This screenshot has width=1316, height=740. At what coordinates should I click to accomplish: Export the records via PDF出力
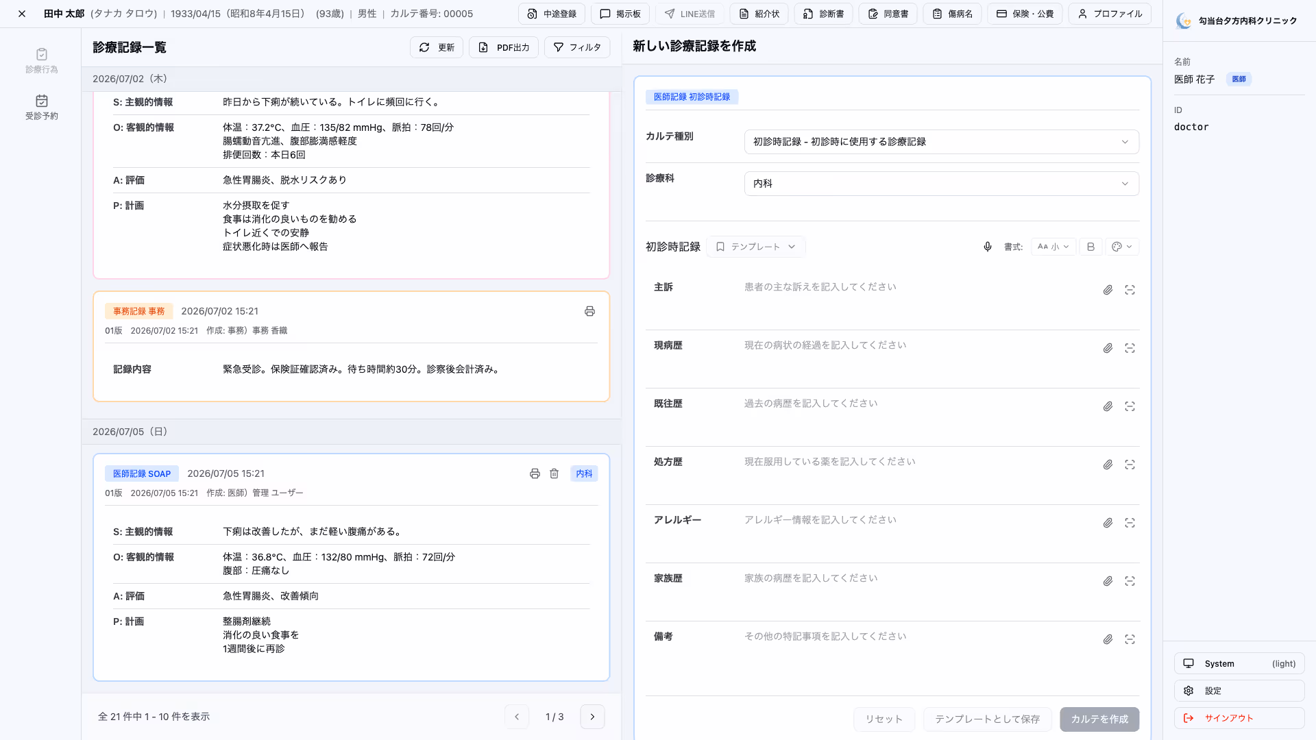tap(504, 47)
